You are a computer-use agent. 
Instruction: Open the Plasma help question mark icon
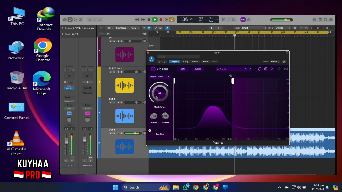point(272,69)
